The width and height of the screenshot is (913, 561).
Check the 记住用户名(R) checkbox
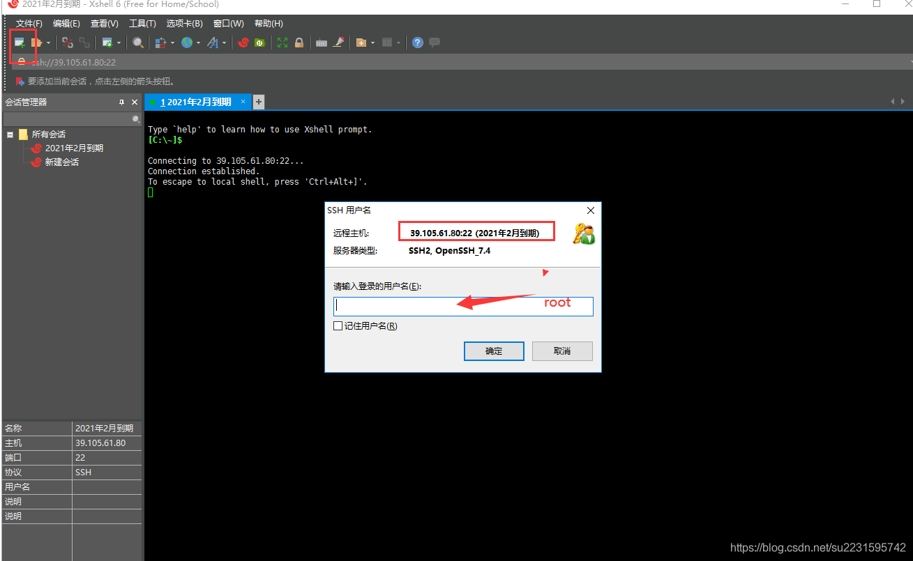pos(338,326)
